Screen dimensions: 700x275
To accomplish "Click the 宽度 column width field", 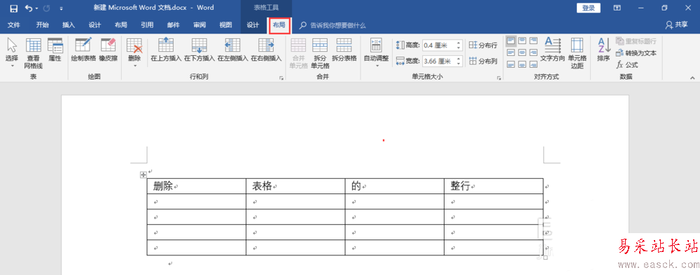I will tap(439, 61).
